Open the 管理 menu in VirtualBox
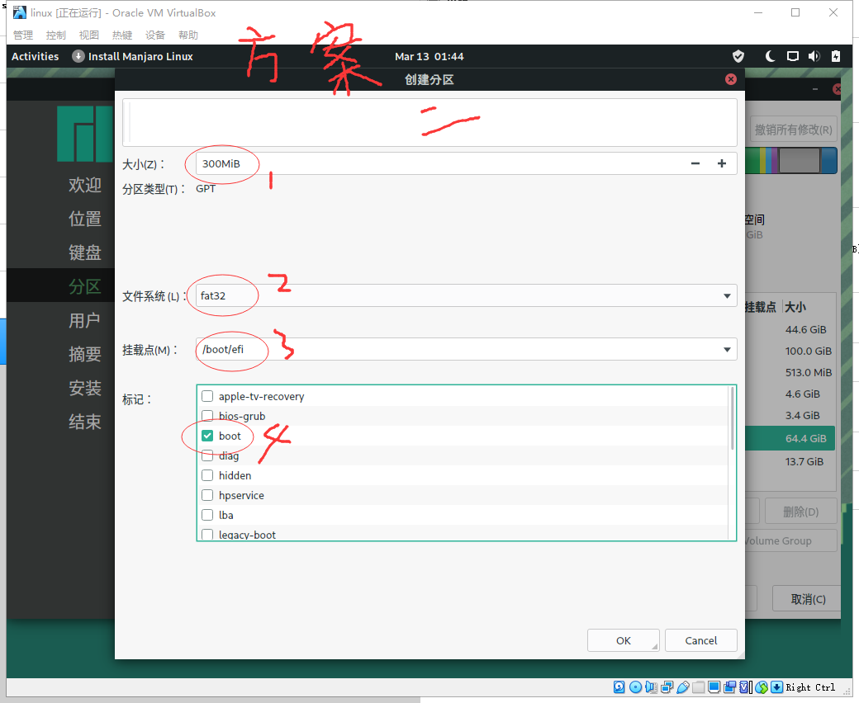Viewport: 859px width, 703px height. coord(23,35)
